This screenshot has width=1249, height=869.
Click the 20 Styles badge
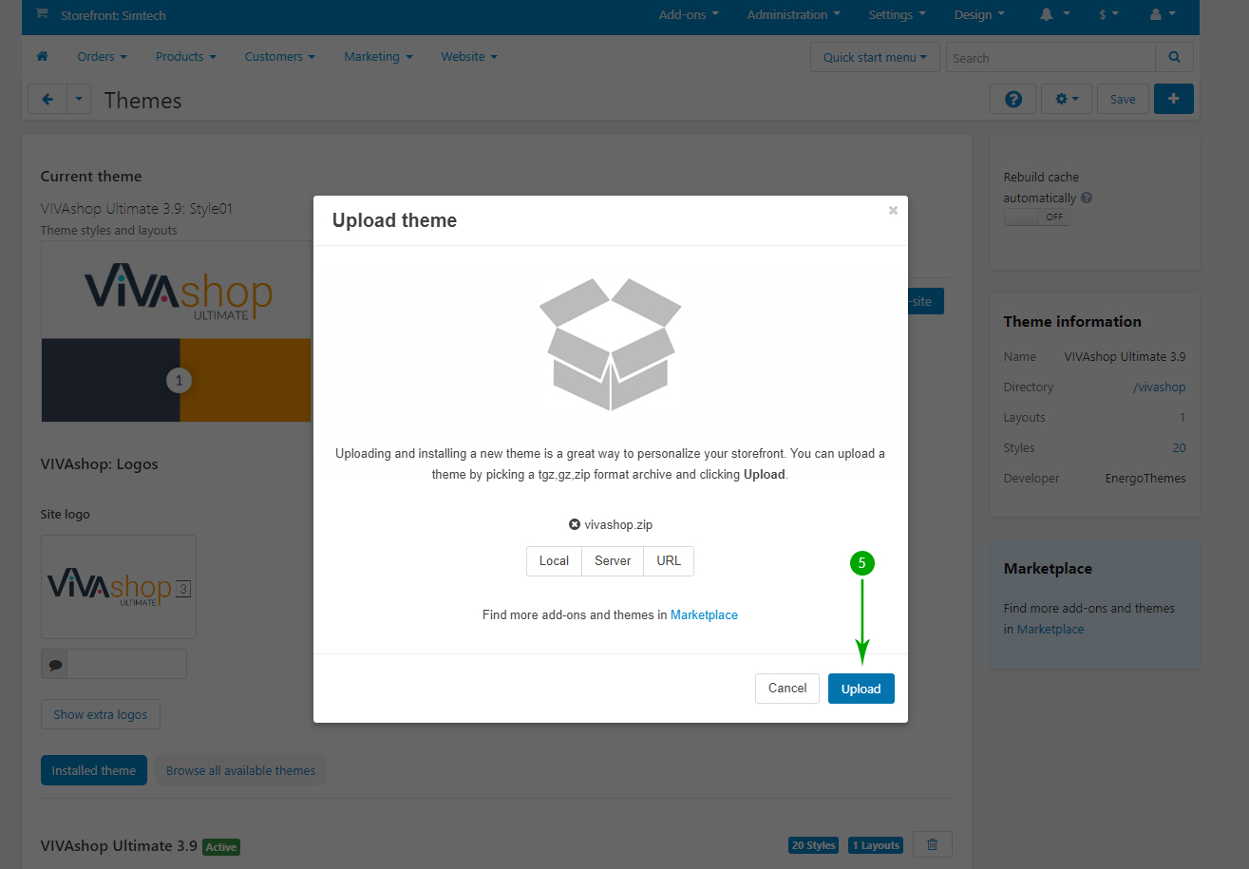pyautogui.click(x=813, y=845)
